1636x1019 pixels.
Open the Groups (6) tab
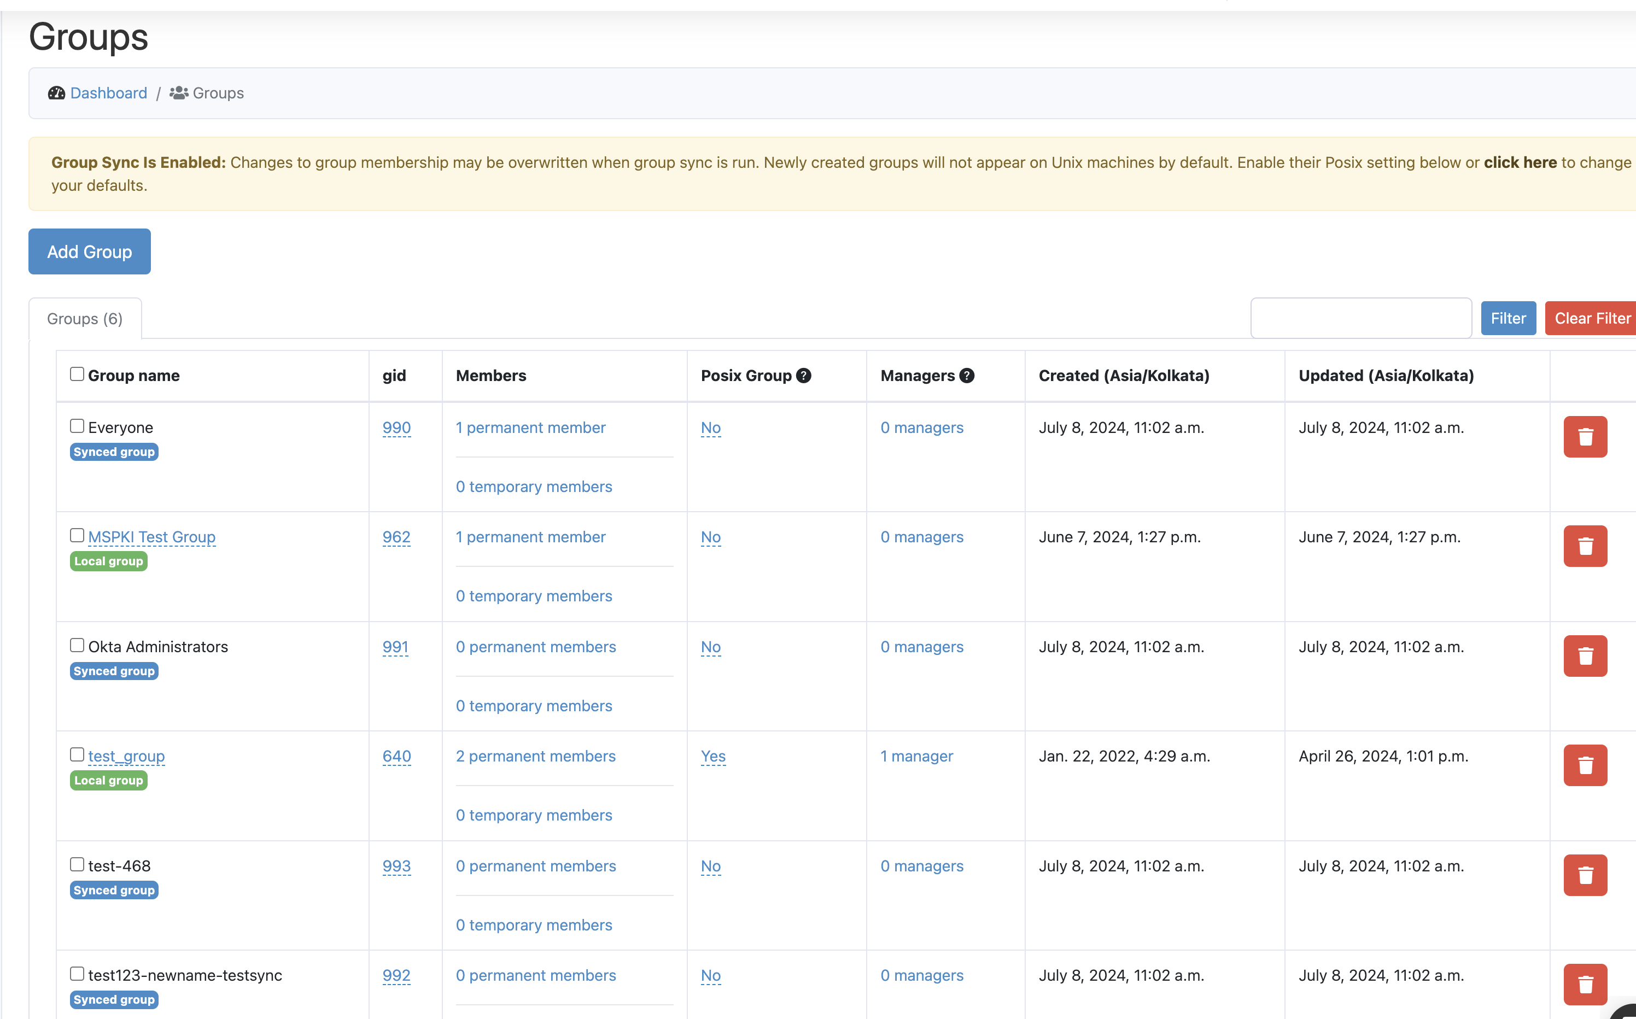point(85,319)
